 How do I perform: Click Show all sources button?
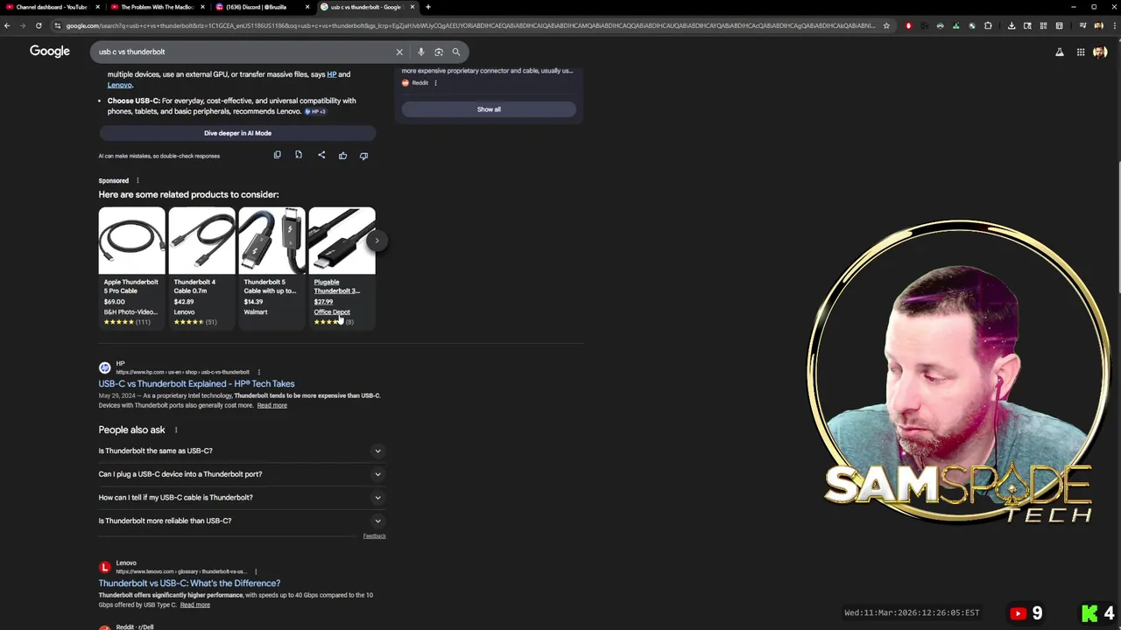pyautogui.click(x=489, y=109)
